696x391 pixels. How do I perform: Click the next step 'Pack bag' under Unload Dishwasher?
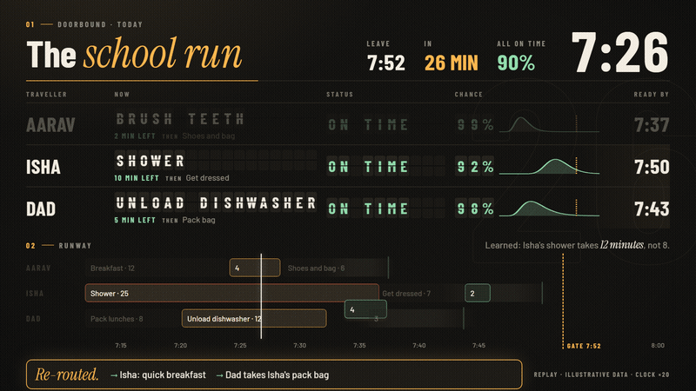[x=198, y=221]
